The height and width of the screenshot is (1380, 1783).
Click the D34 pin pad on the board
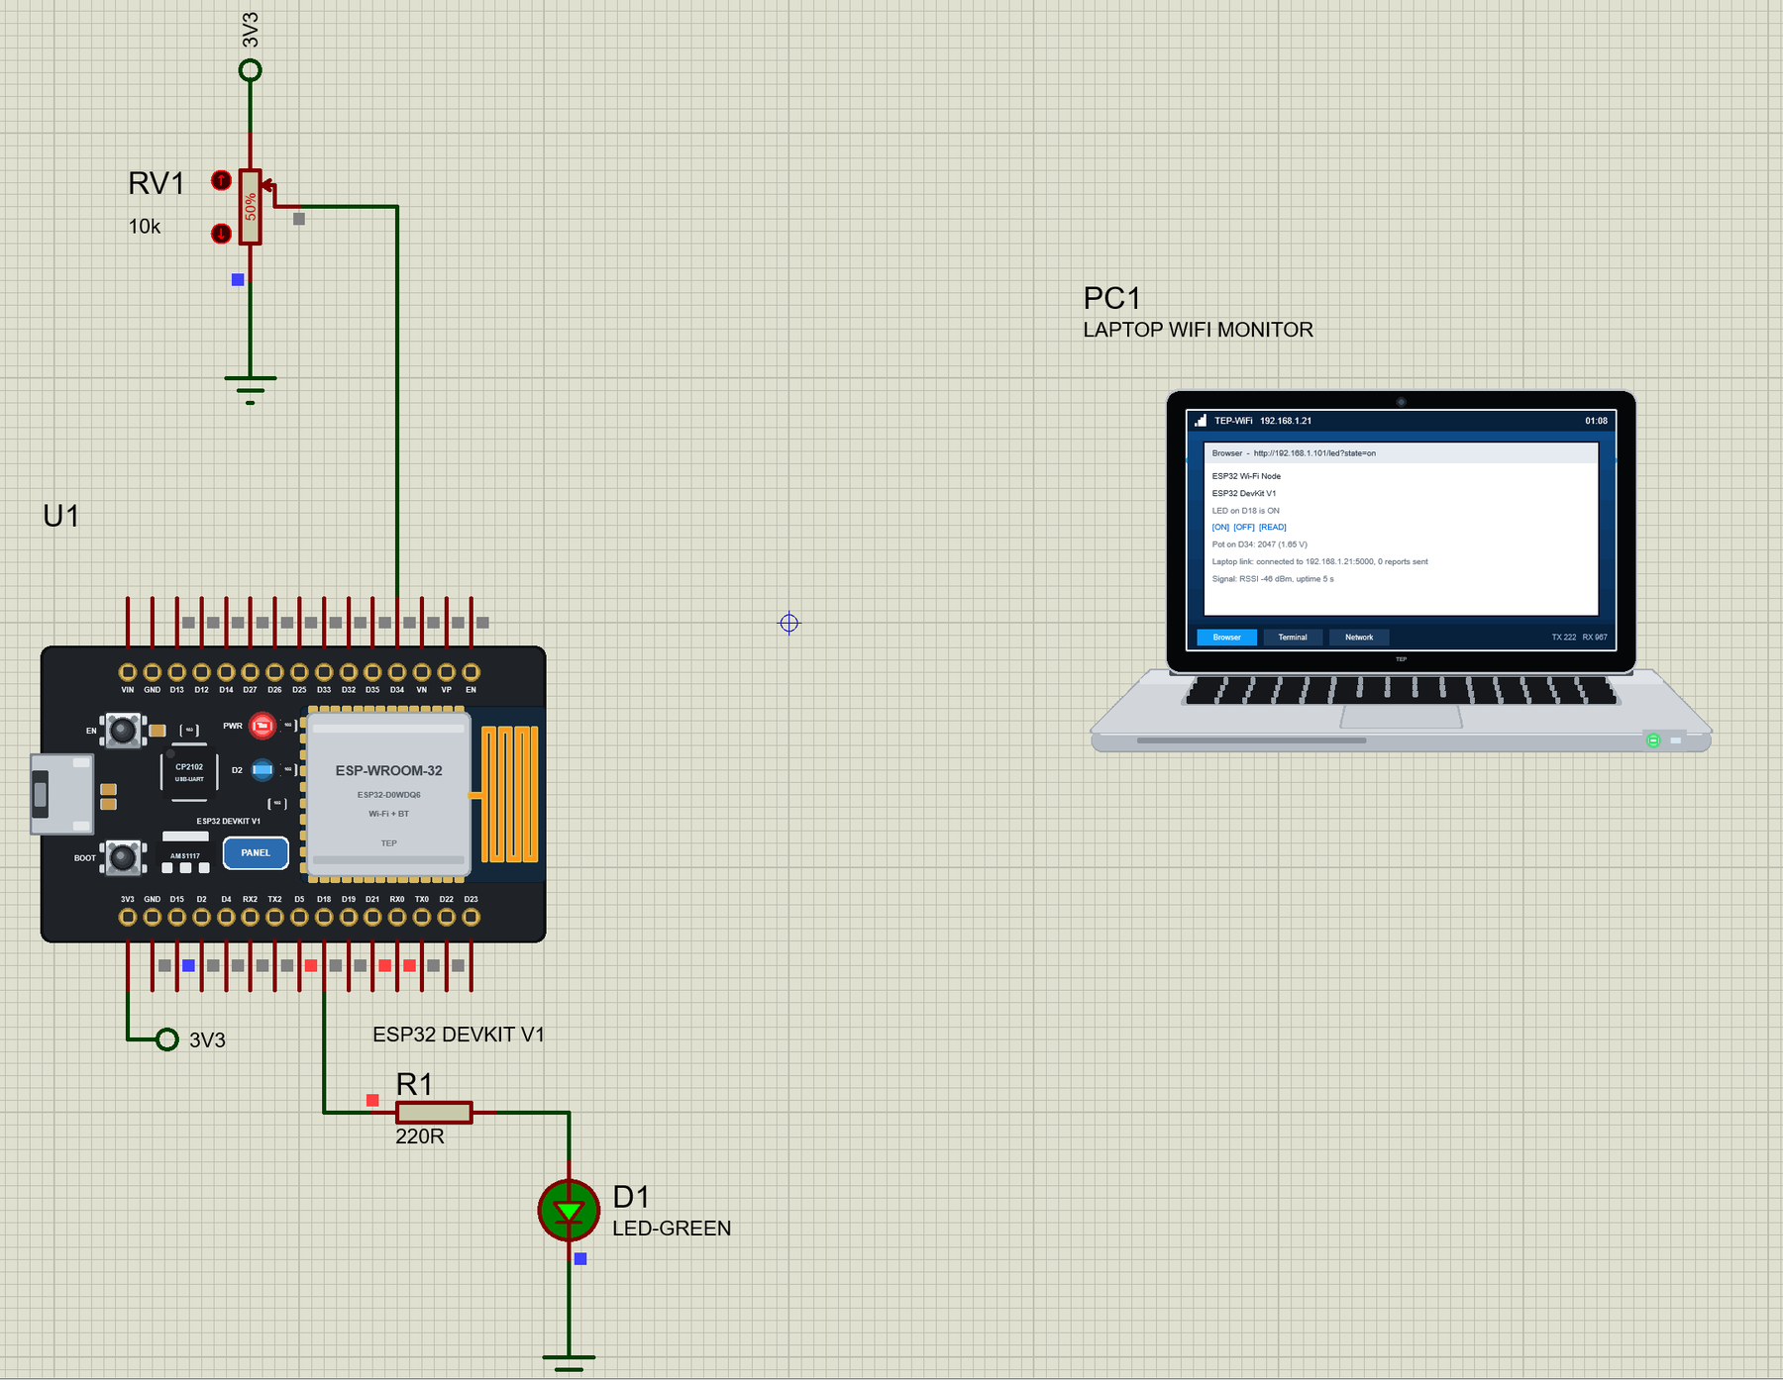click(397, 672)
